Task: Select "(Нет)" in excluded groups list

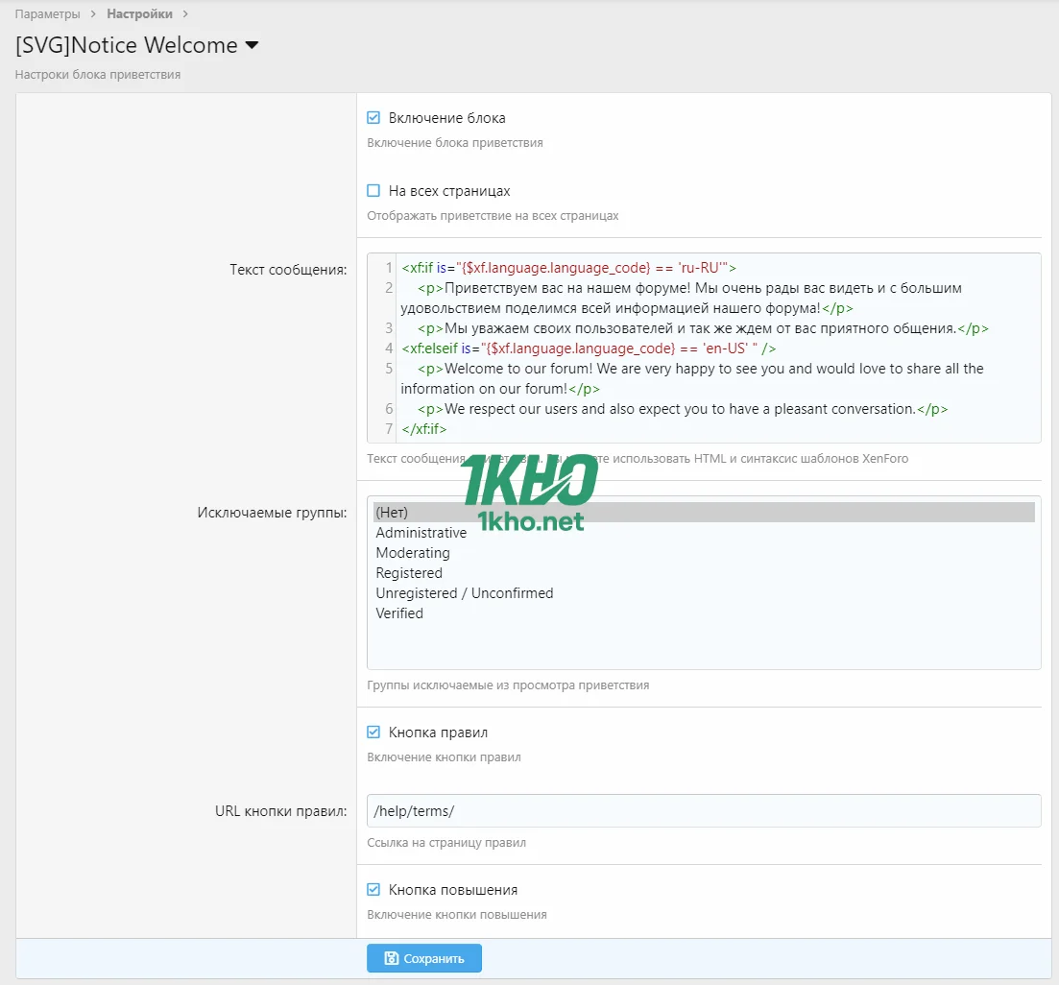Action: pyautogui.click(x=392, y=513)
